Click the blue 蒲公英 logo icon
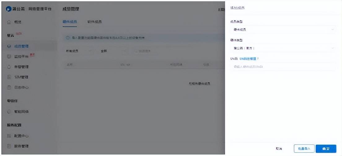Image resolution: width=342 pixels, height=156 pixels. pyautogui.click(x=8, y=9)
